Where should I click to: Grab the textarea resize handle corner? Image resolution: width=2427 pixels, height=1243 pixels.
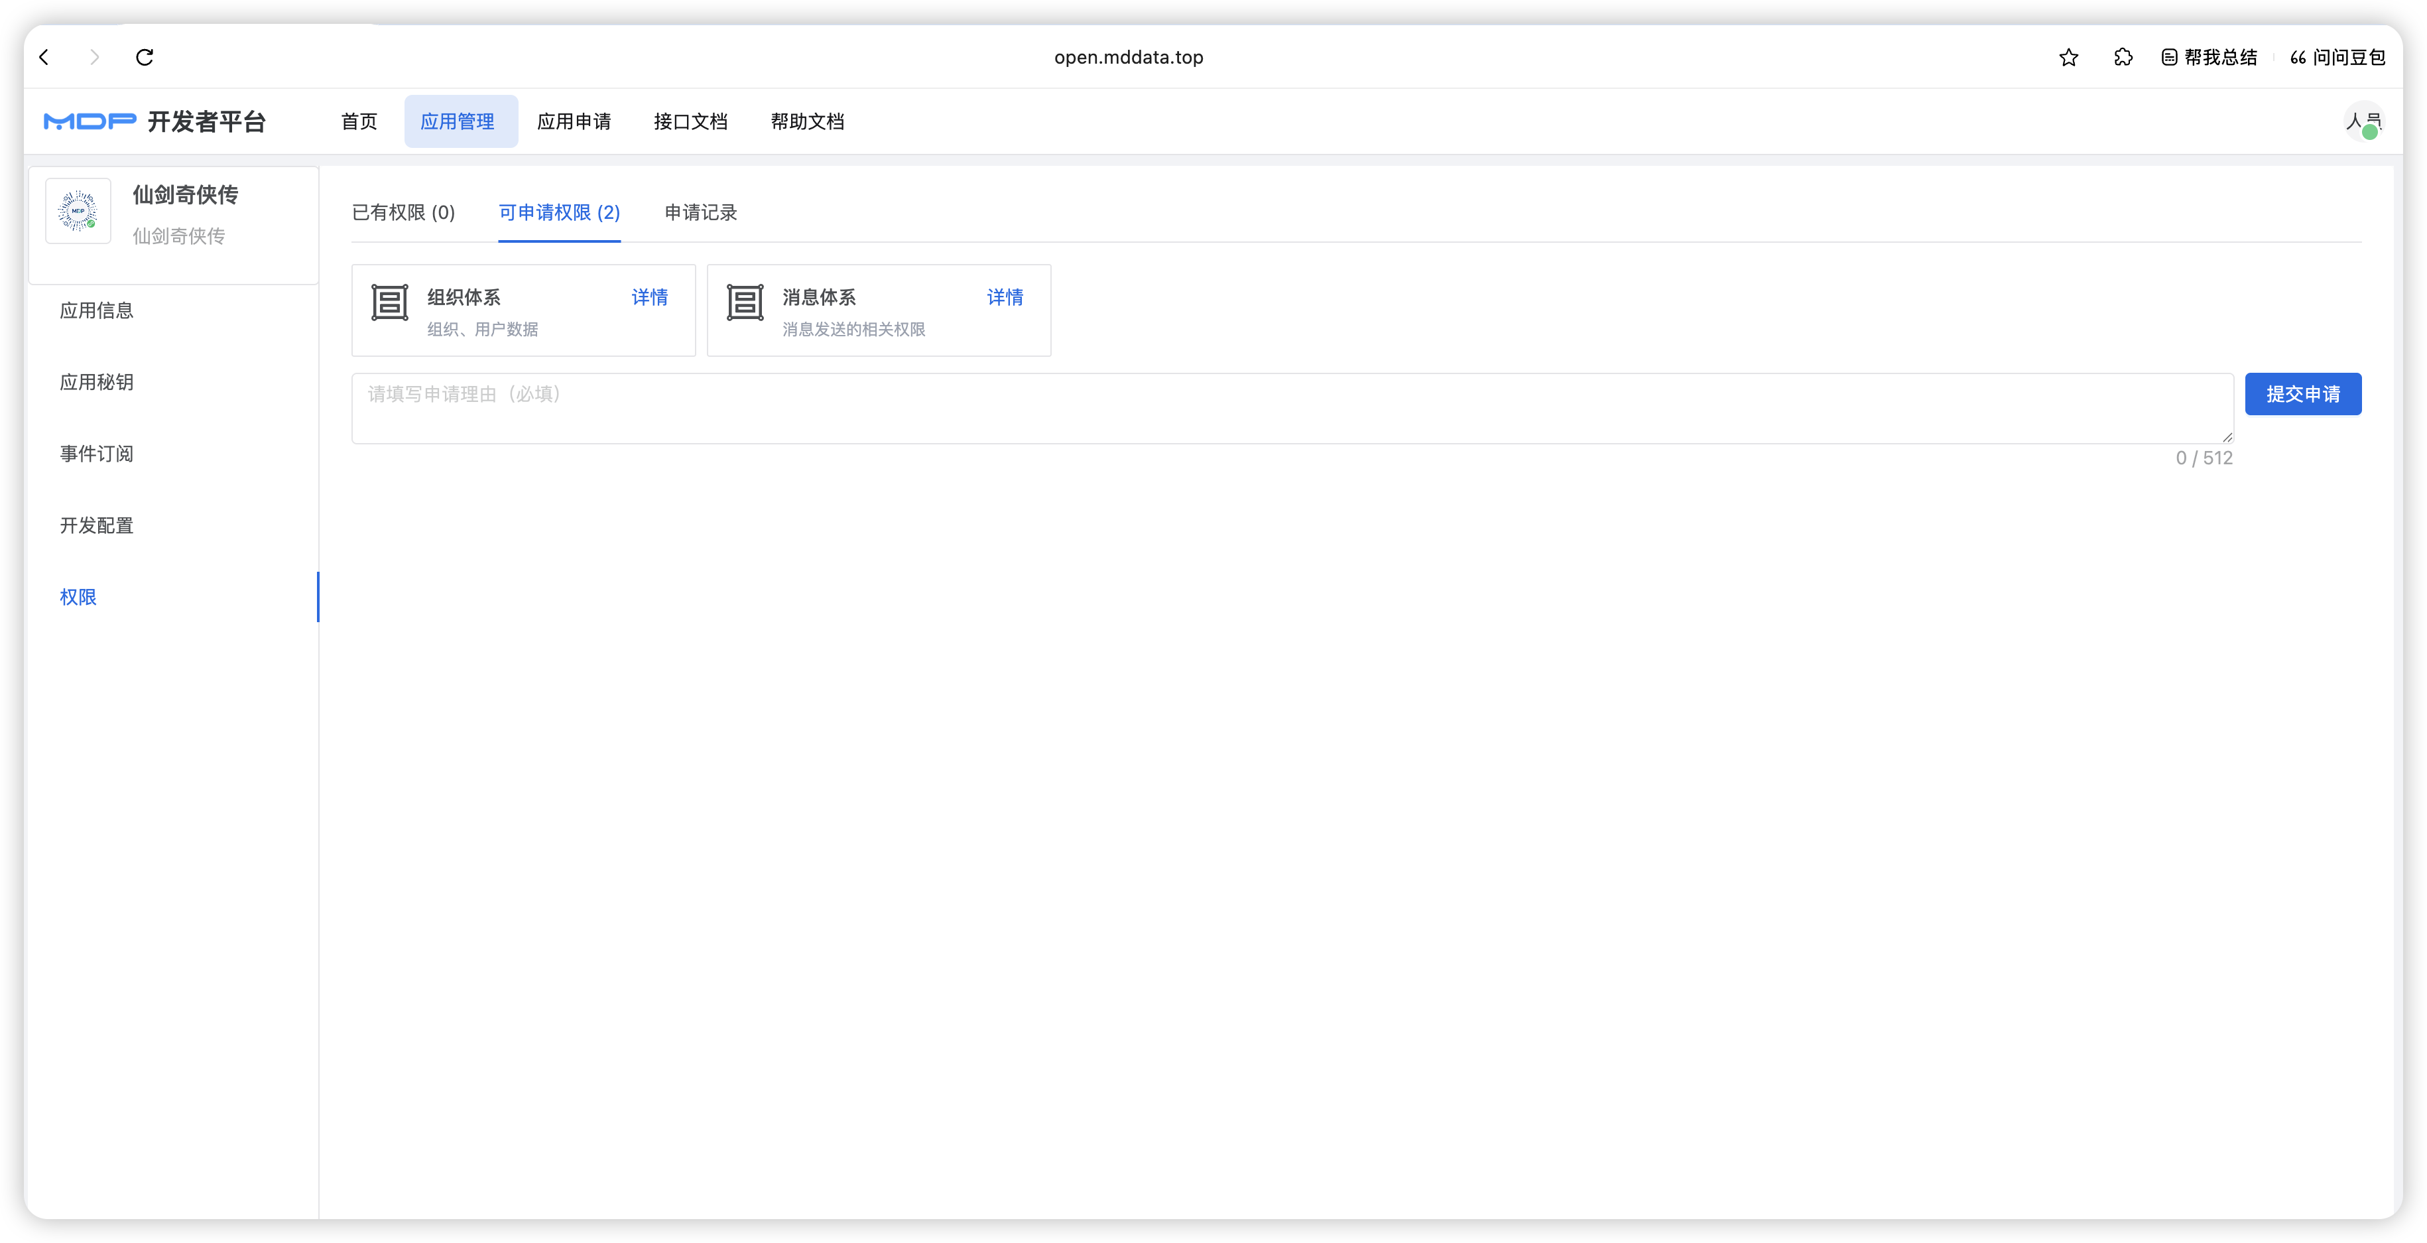(2226, 436)
